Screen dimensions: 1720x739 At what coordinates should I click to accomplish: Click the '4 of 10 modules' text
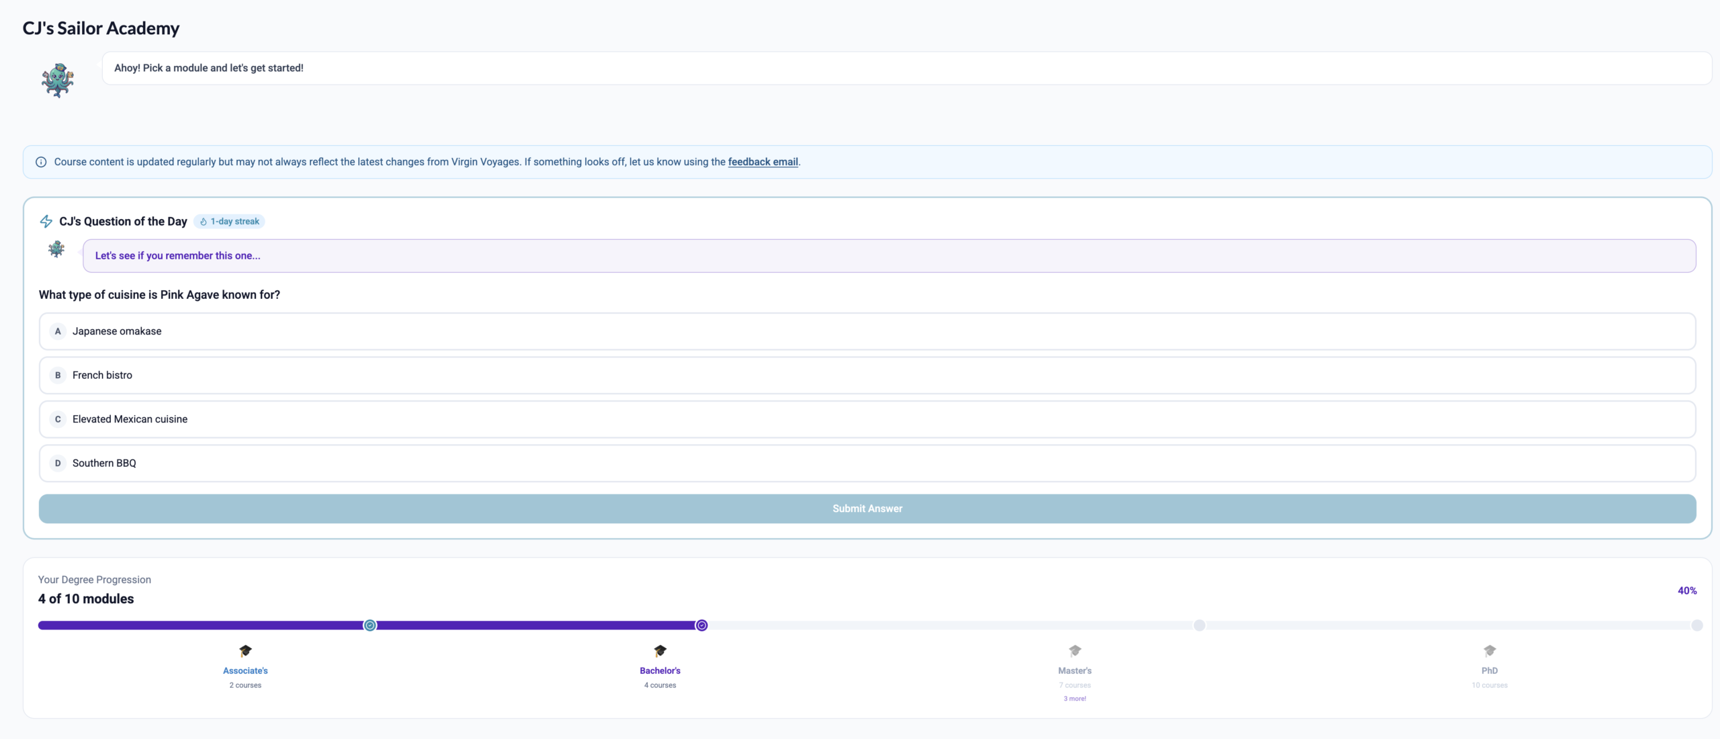pyautogui.click(x=86, y=599)
